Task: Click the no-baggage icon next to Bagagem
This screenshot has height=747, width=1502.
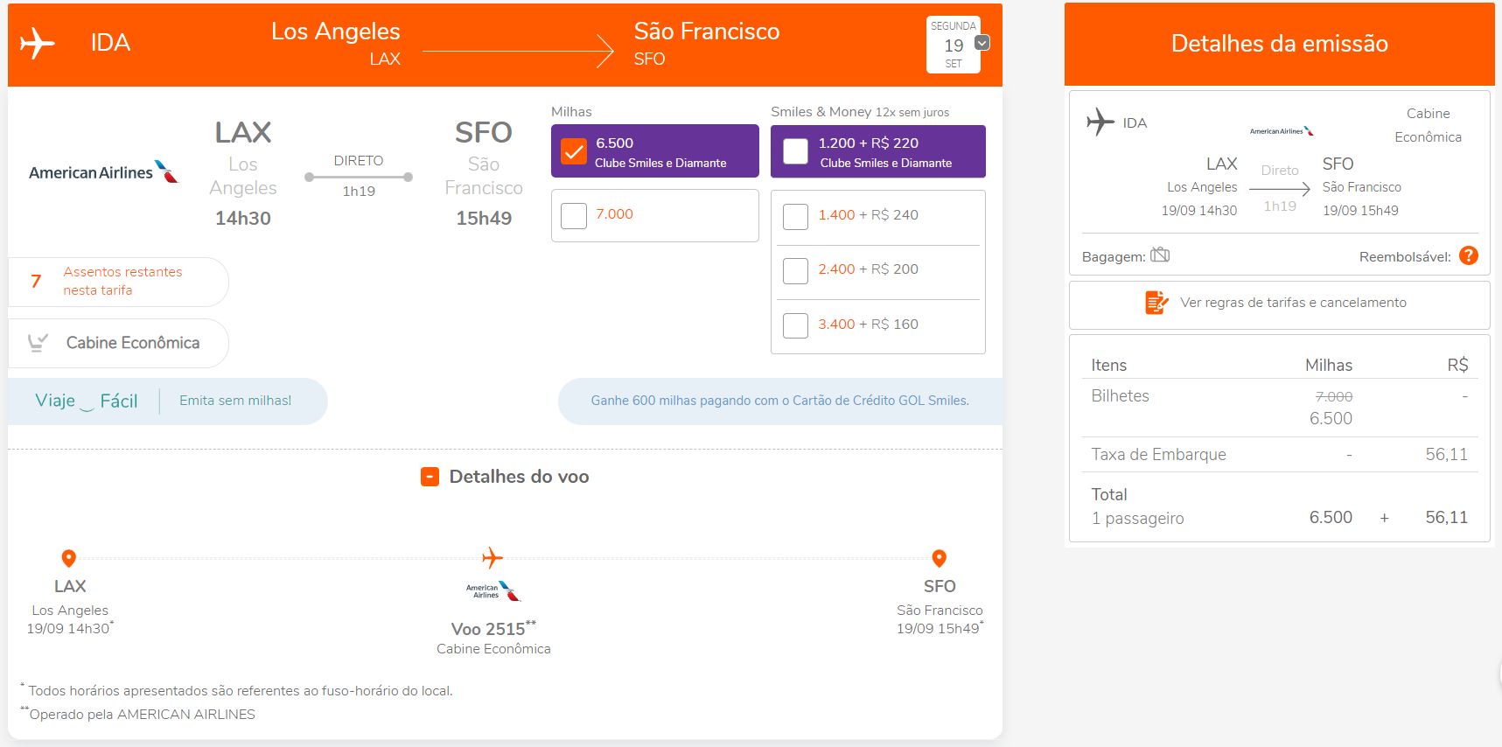Action: (x=1160, y=255)
